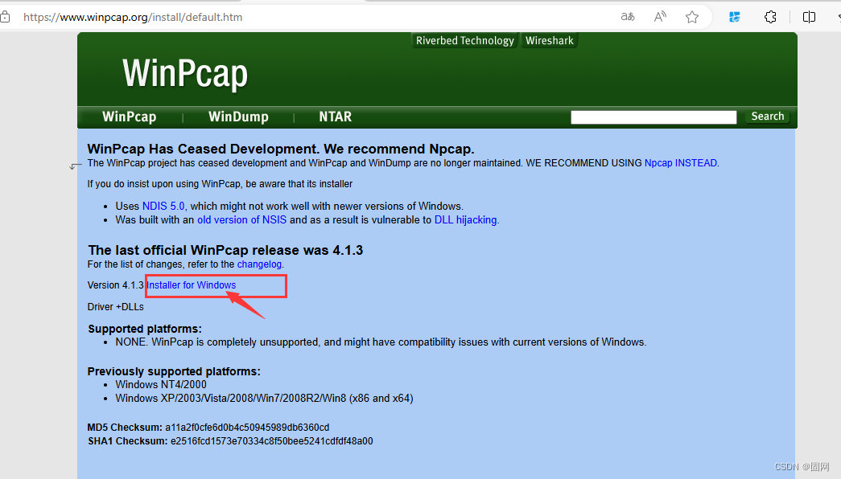Open the Wireshark tab
841x479 pixels.
(549, 41)
